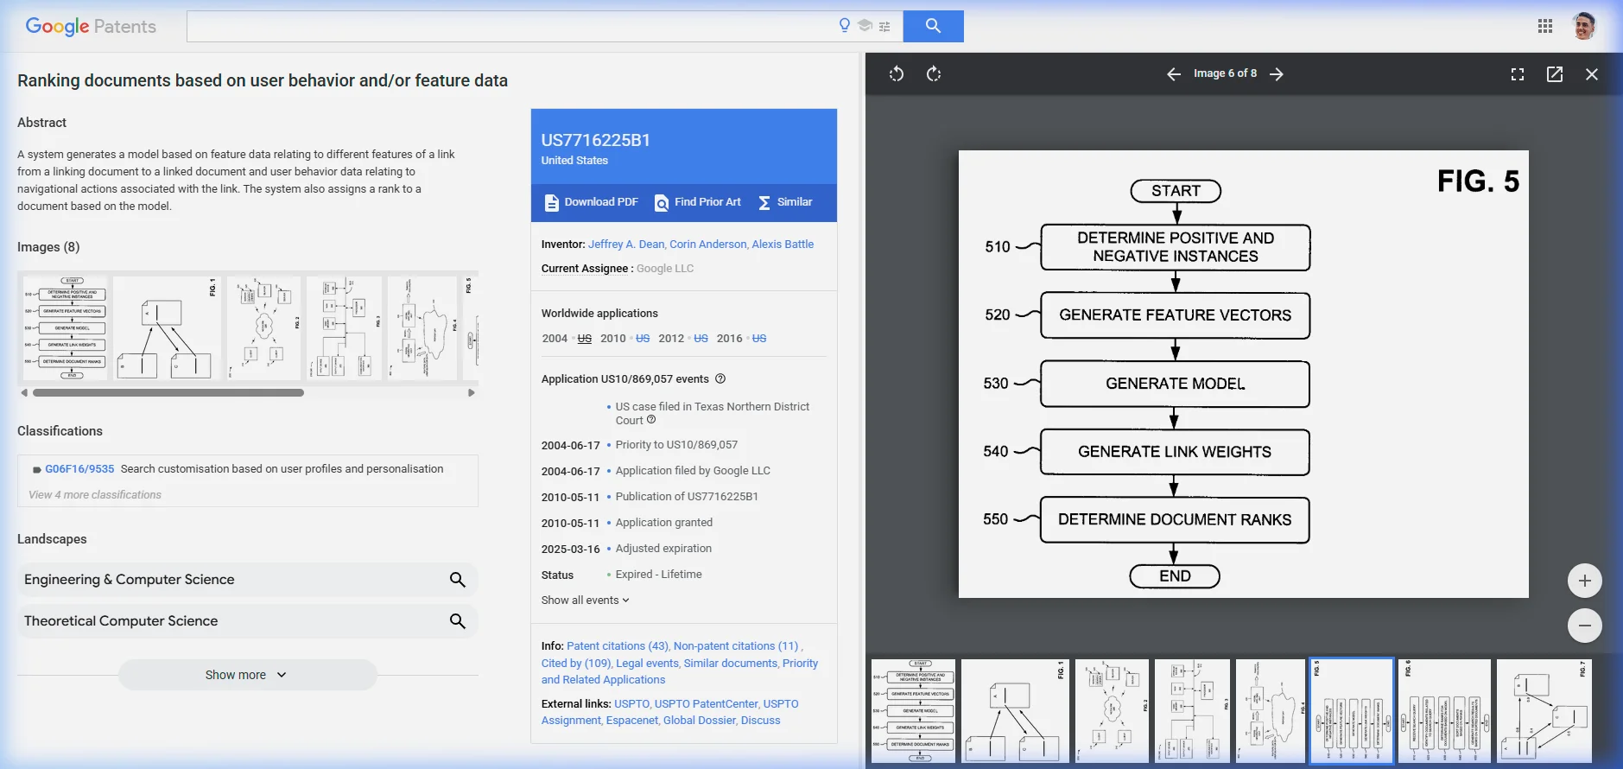Select flowchart thumbnail in Images section
Viewport: 1623px width, 769px height.
click(65, 328)
